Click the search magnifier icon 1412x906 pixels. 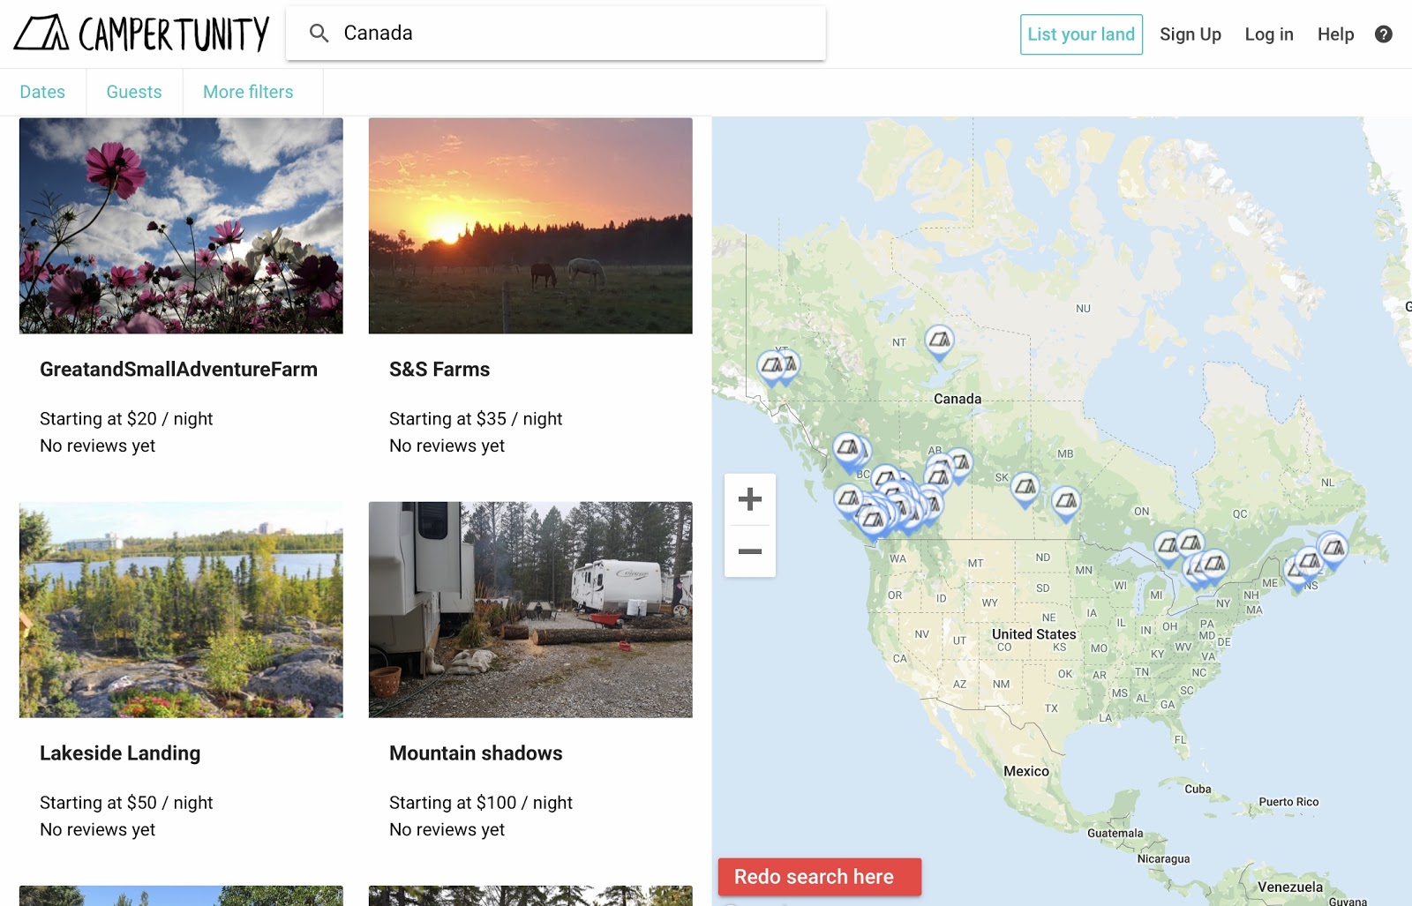point(319,34)
